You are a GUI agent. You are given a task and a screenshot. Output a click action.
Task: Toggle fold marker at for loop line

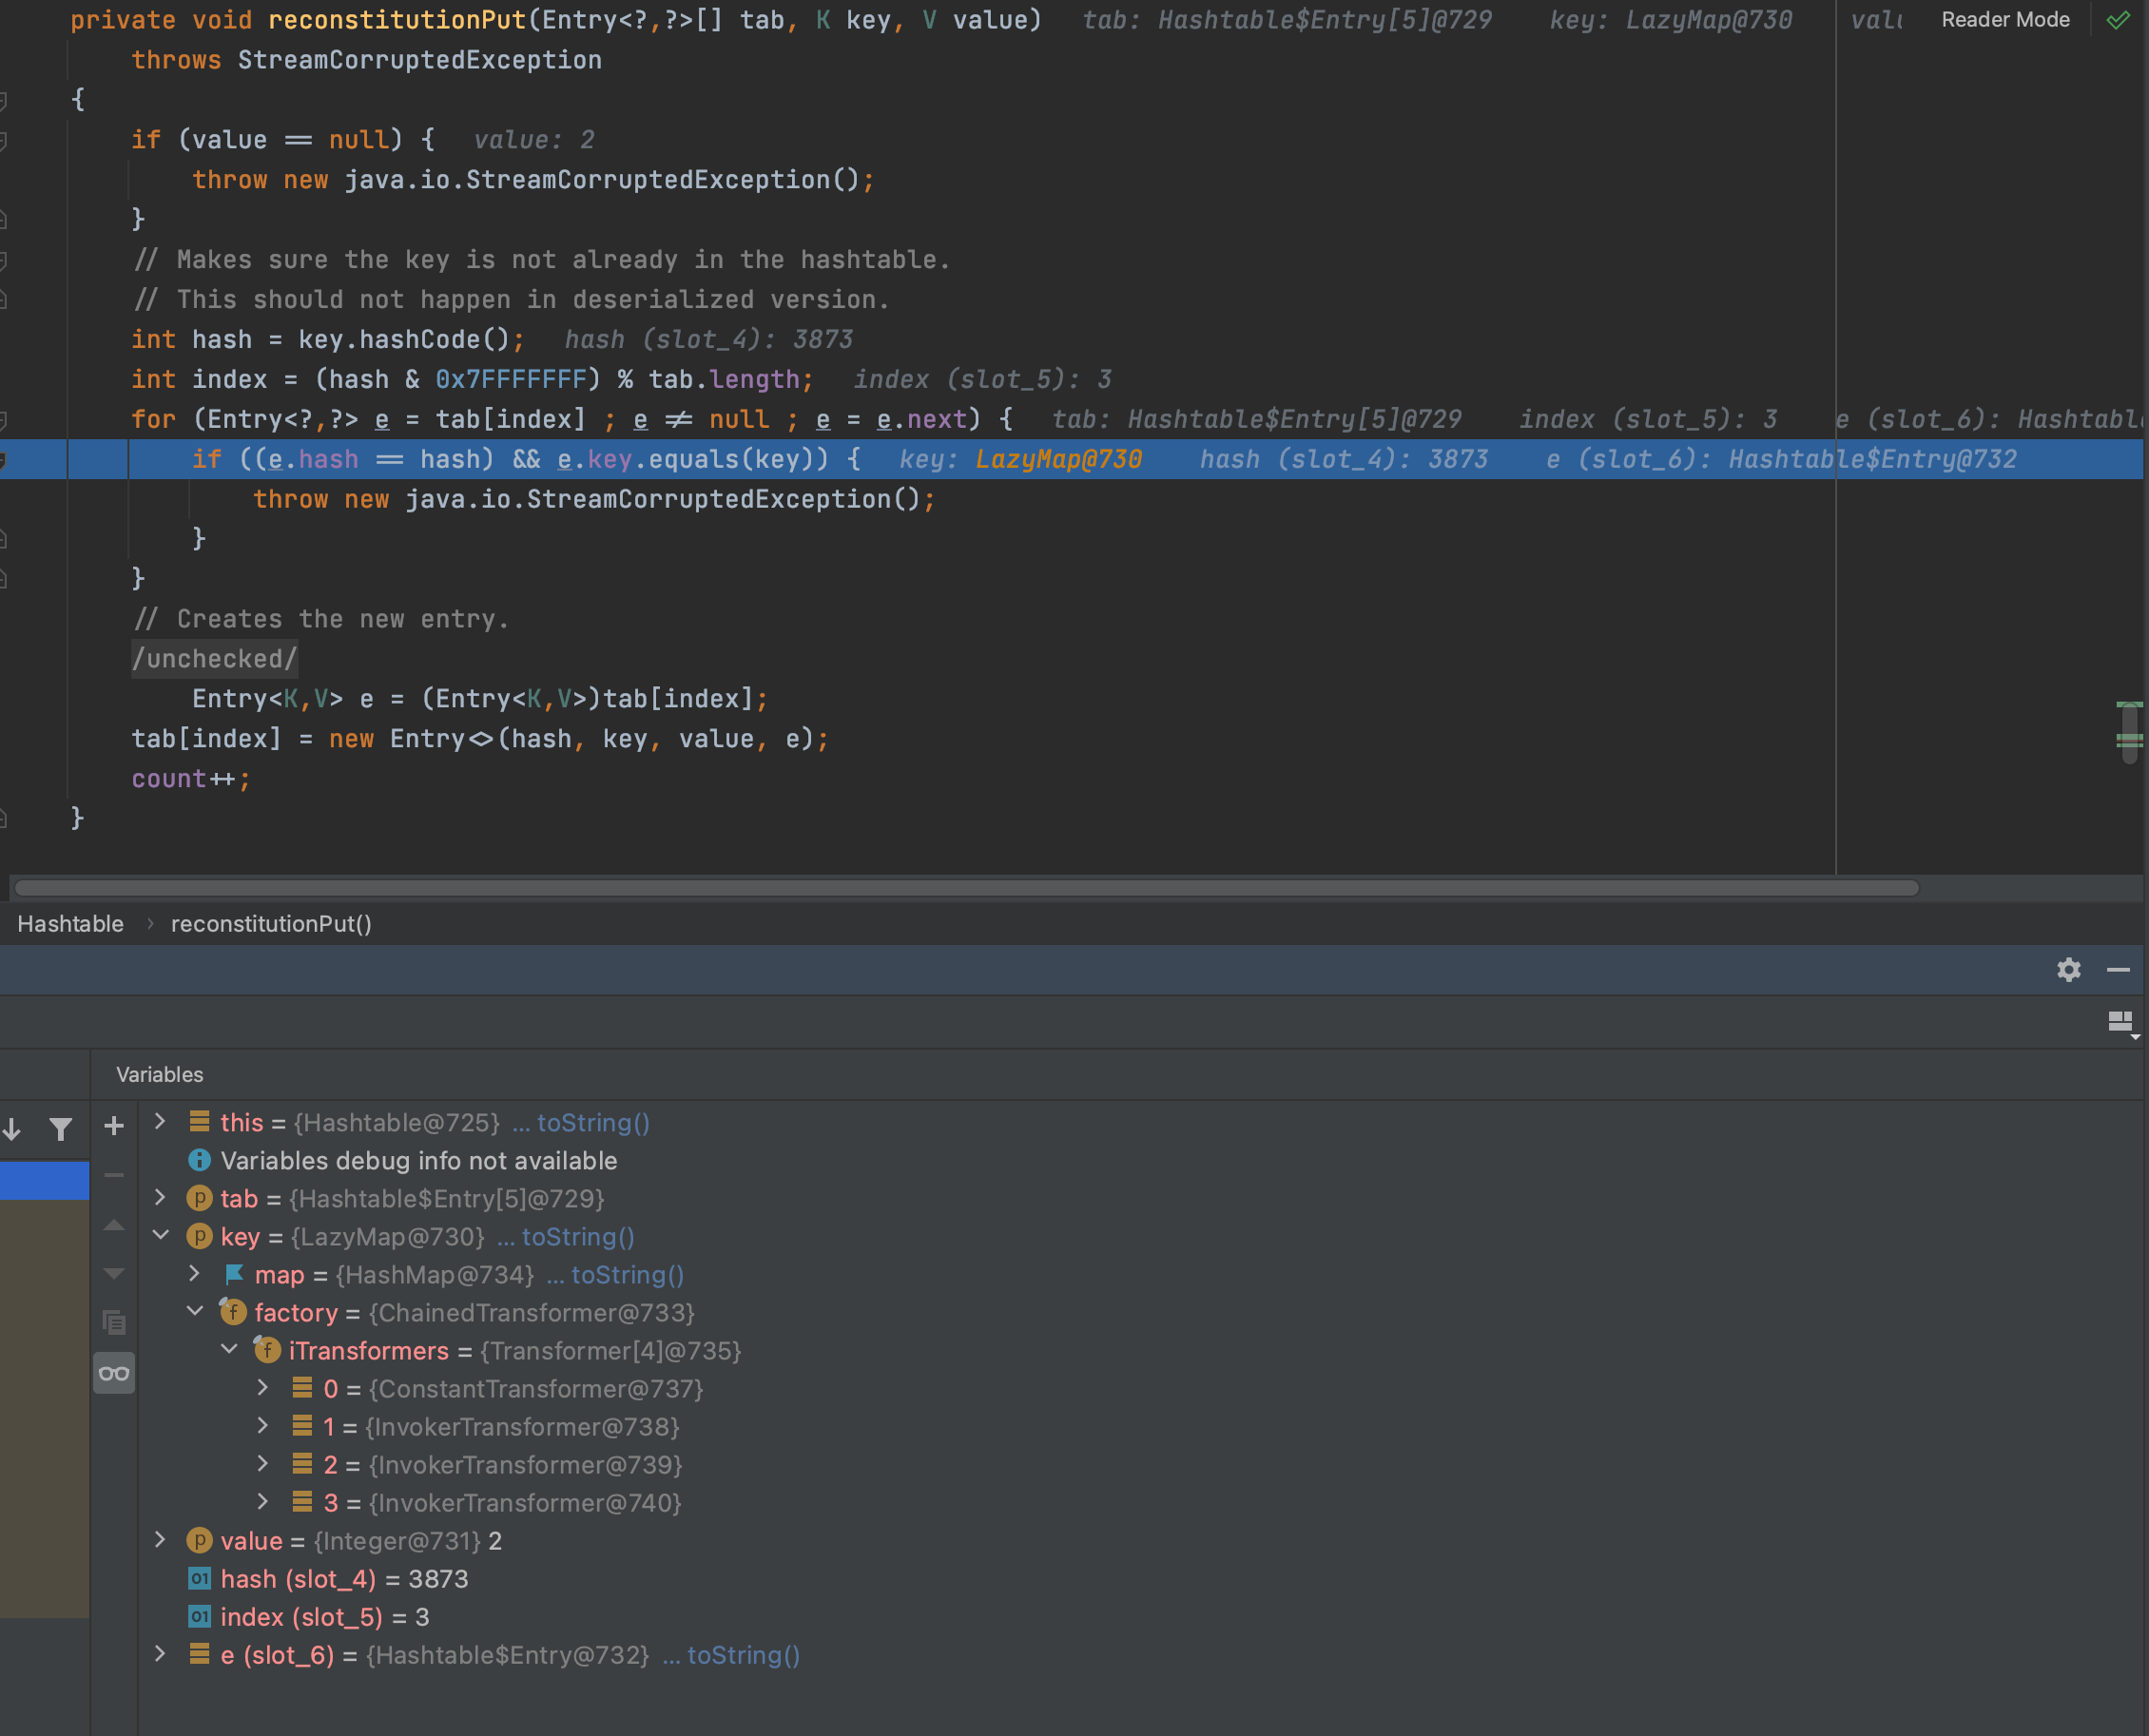[x=4, y=419]
